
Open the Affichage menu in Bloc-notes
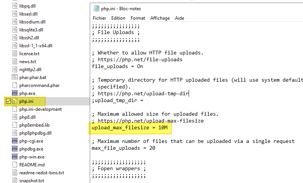tap(160, 18)
